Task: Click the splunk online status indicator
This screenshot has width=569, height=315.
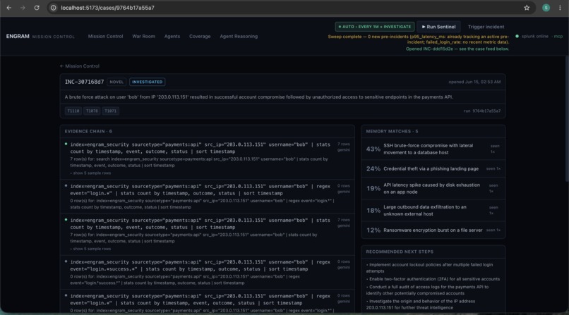Action: pyautogui.click(x=532, y=36)
